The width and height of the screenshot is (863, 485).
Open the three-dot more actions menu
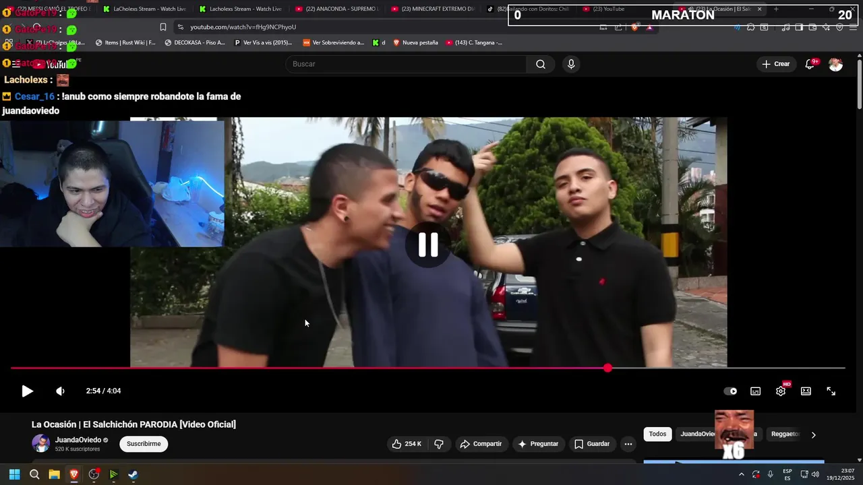point(628,444)
